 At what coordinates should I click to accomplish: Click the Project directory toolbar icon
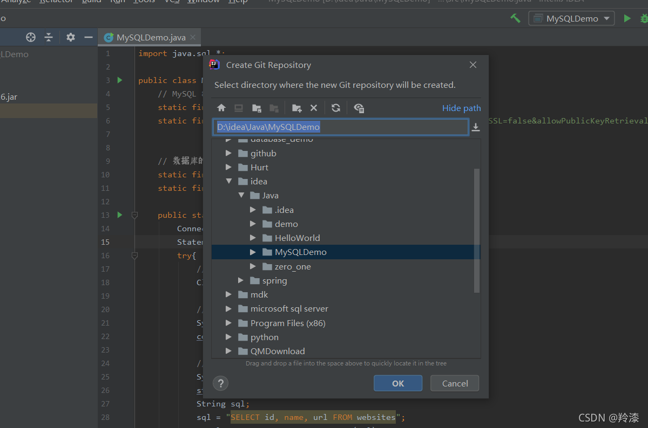coord(256,108)
